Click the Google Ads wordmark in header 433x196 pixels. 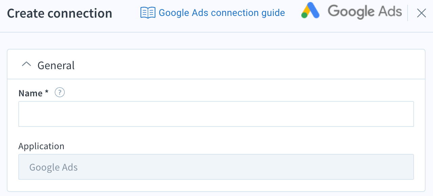[x=364, y=12]
